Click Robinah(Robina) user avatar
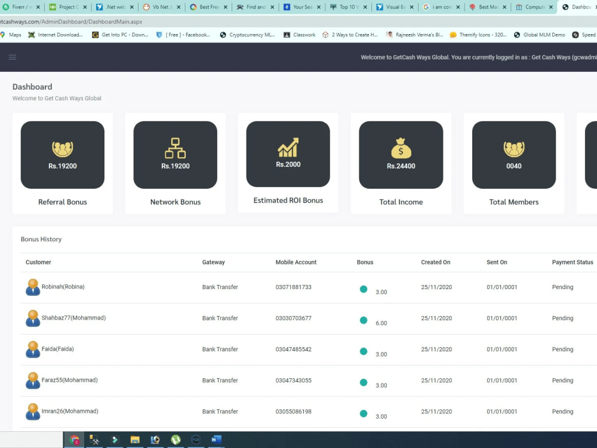The height and width of the screenshot is (448, 597). pyautogui.click(x=33, y=287)
